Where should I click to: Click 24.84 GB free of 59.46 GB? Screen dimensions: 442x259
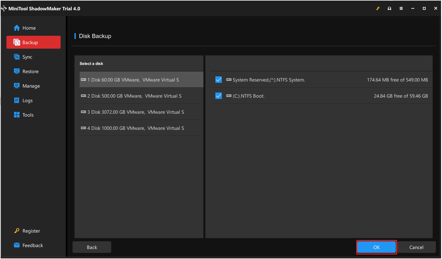point(401,96)
